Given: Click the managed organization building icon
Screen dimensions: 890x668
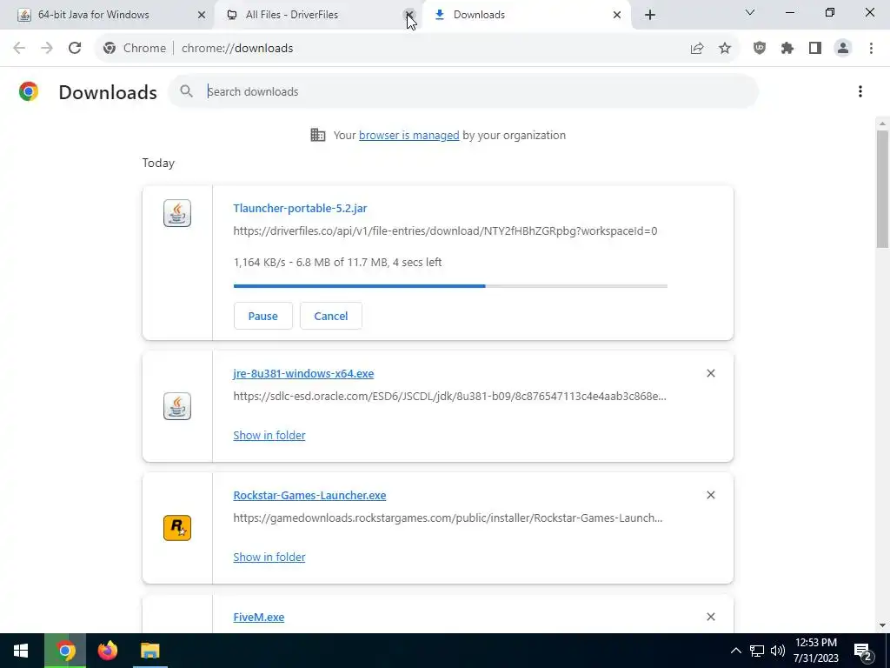Looking at the screenshot, I should tap(318, 135).
